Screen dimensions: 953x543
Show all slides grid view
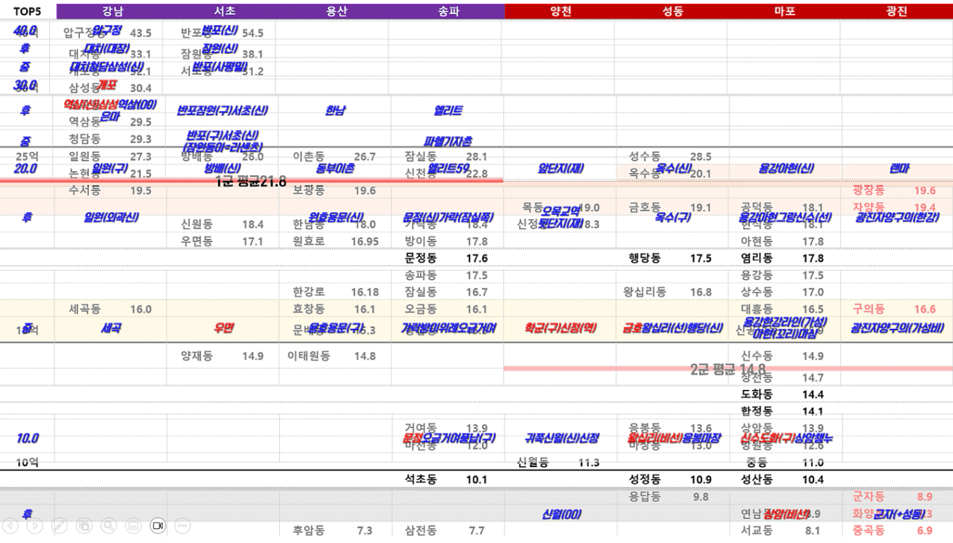[84, 526]
